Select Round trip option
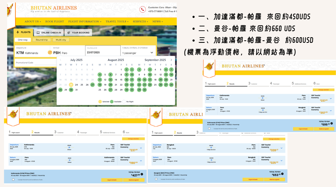The height and width of the screenshot is (187, 336). (x=42, y=40)
